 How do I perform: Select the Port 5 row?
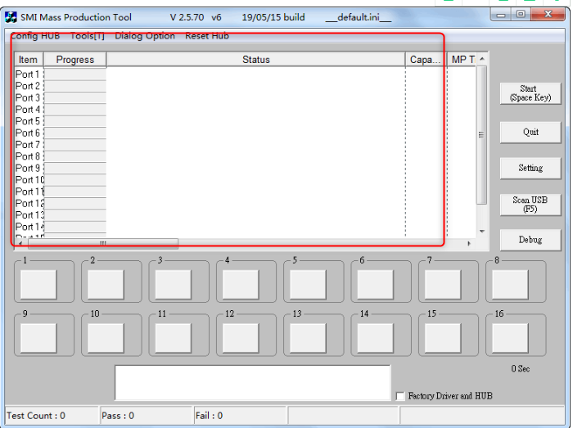[x=246, y=121]
